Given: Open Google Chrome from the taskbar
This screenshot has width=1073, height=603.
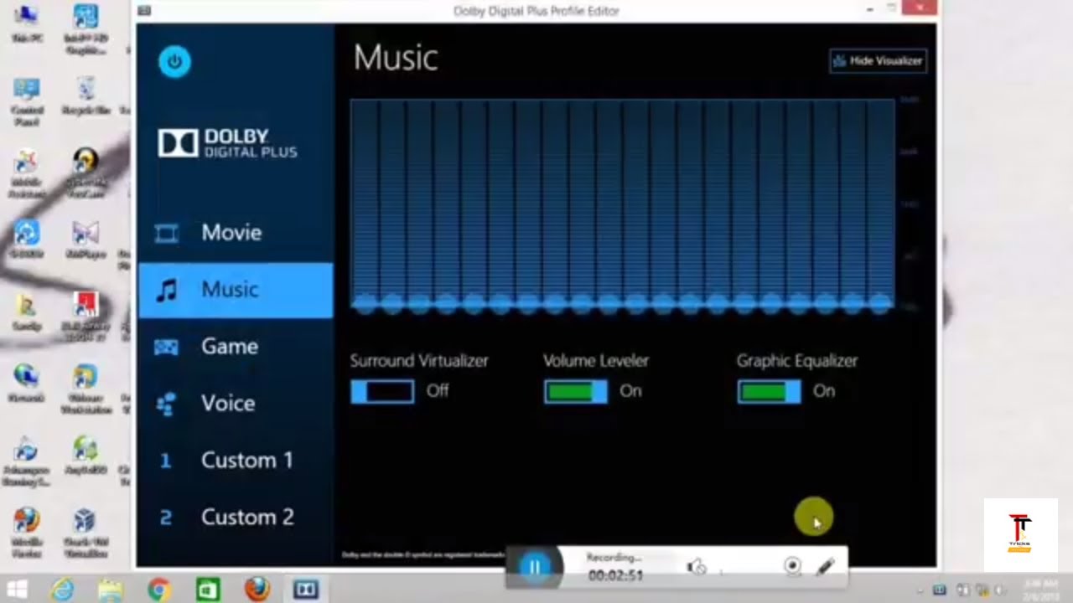Looking at the screenshot, I should coord(159,590).
